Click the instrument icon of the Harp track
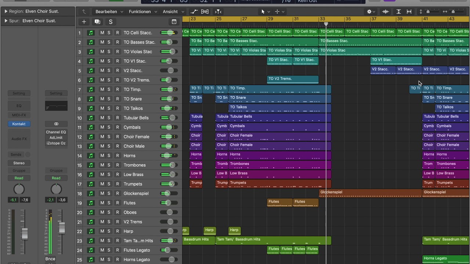This screenshot has width=470, height=264. click(91, 231)
